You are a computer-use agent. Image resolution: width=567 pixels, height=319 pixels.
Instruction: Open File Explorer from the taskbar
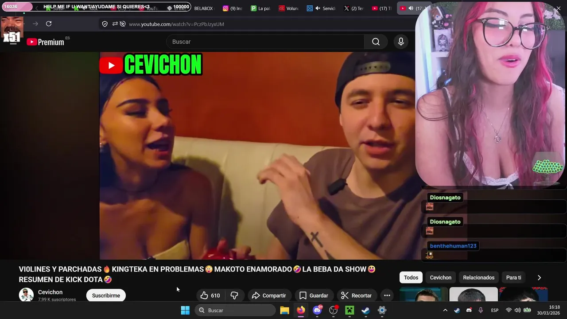(x=284, y=310)
